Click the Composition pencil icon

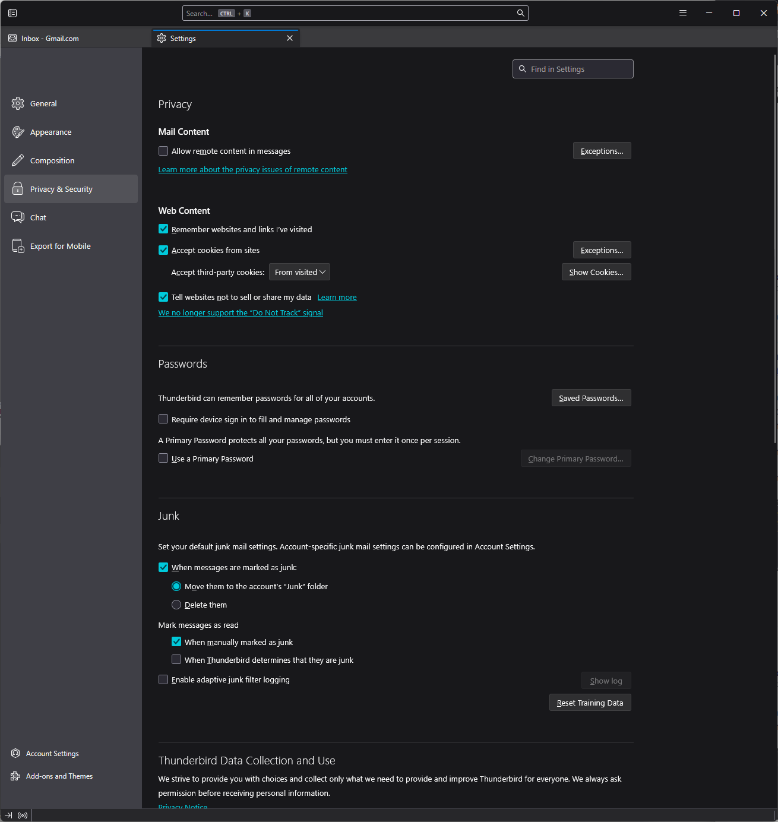coord(18,160)
